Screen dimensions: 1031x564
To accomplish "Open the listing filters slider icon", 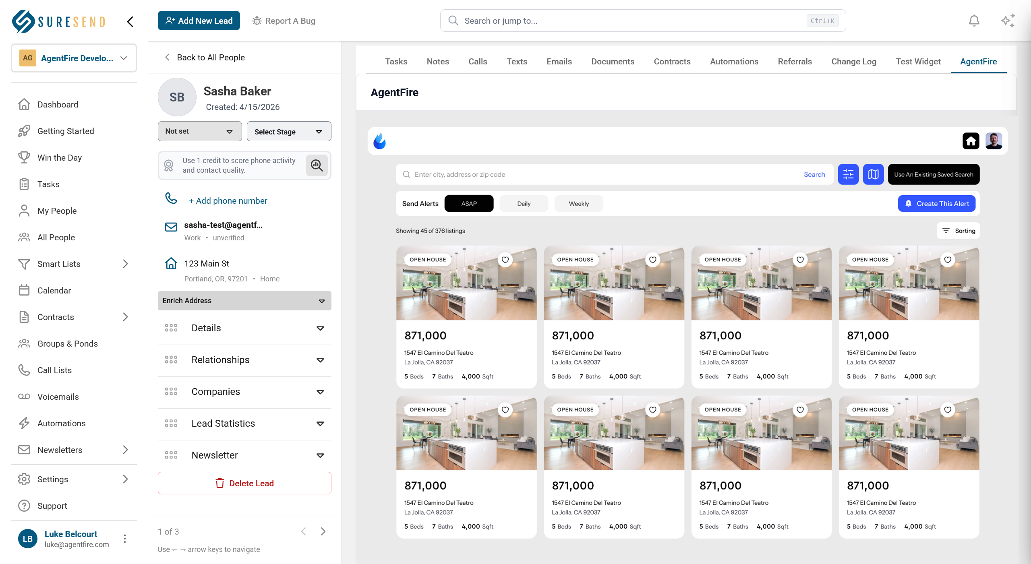I will 848,174.
